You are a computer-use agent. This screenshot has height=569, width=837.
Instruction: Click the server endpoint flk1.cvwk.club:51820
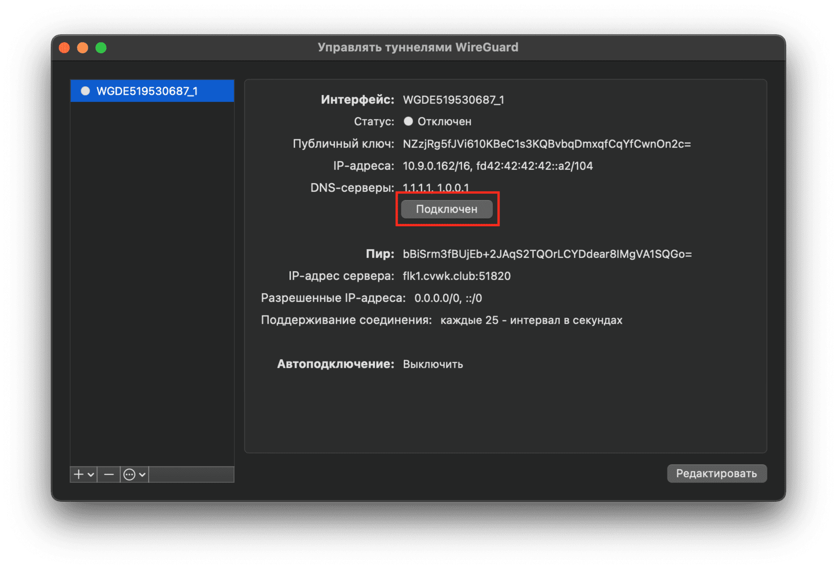[x=457, y=276]
